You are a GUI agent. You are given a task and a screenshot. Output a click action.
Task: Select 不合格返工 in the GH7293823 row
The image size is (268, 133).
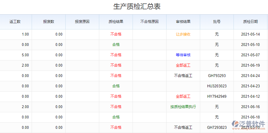[x=183, y=127]
